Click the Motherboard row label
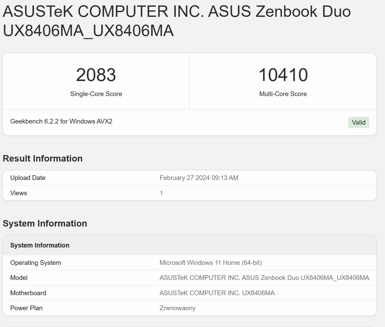The width and height of the screenshot is (385, 327). click(28, 293)
